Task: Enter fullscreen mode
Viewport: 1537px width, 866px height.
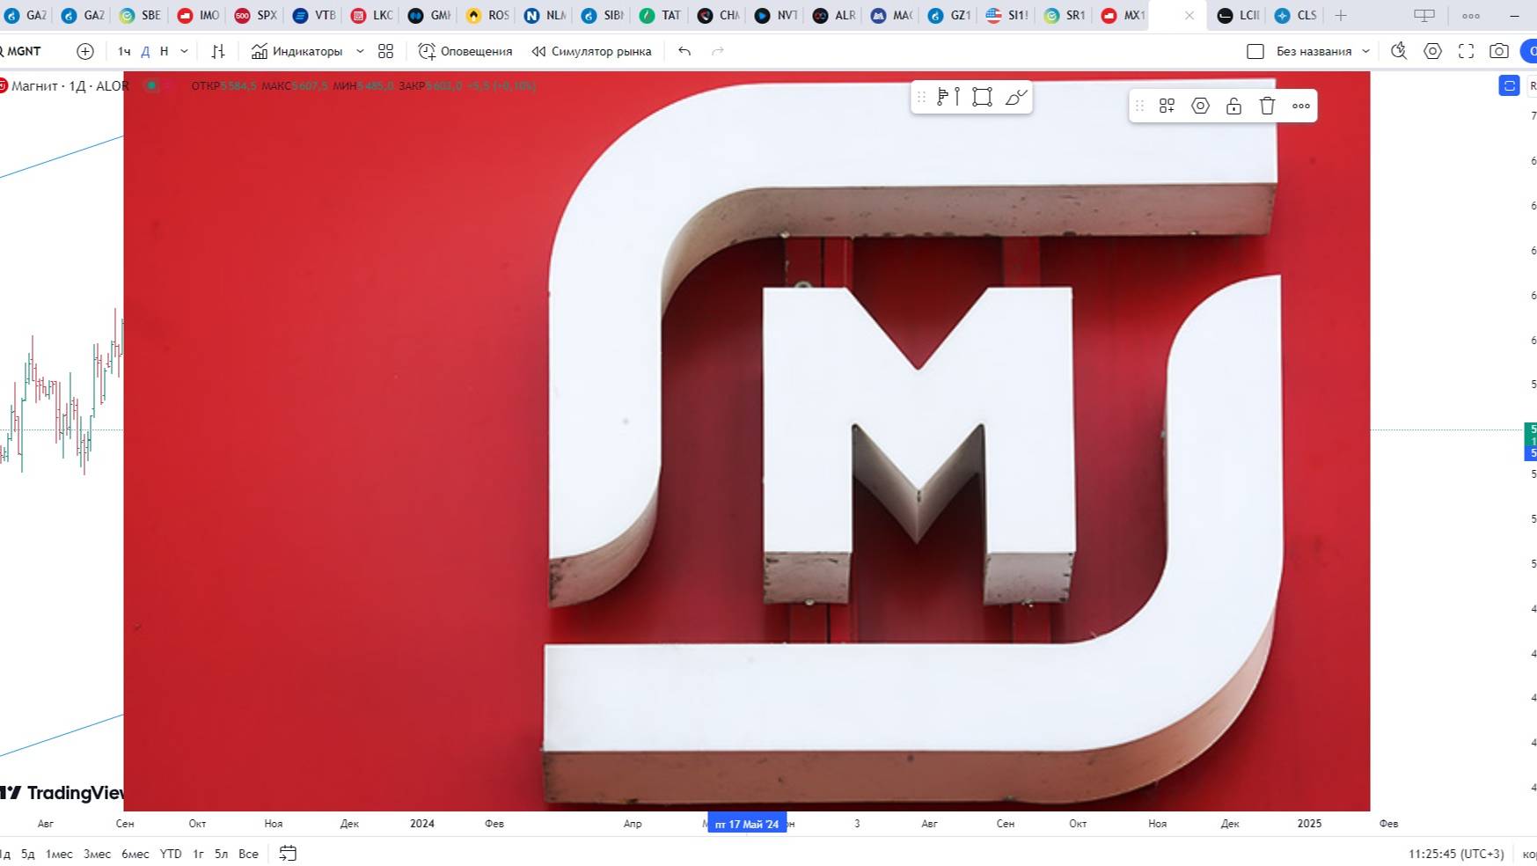Action: point(1466,51)
